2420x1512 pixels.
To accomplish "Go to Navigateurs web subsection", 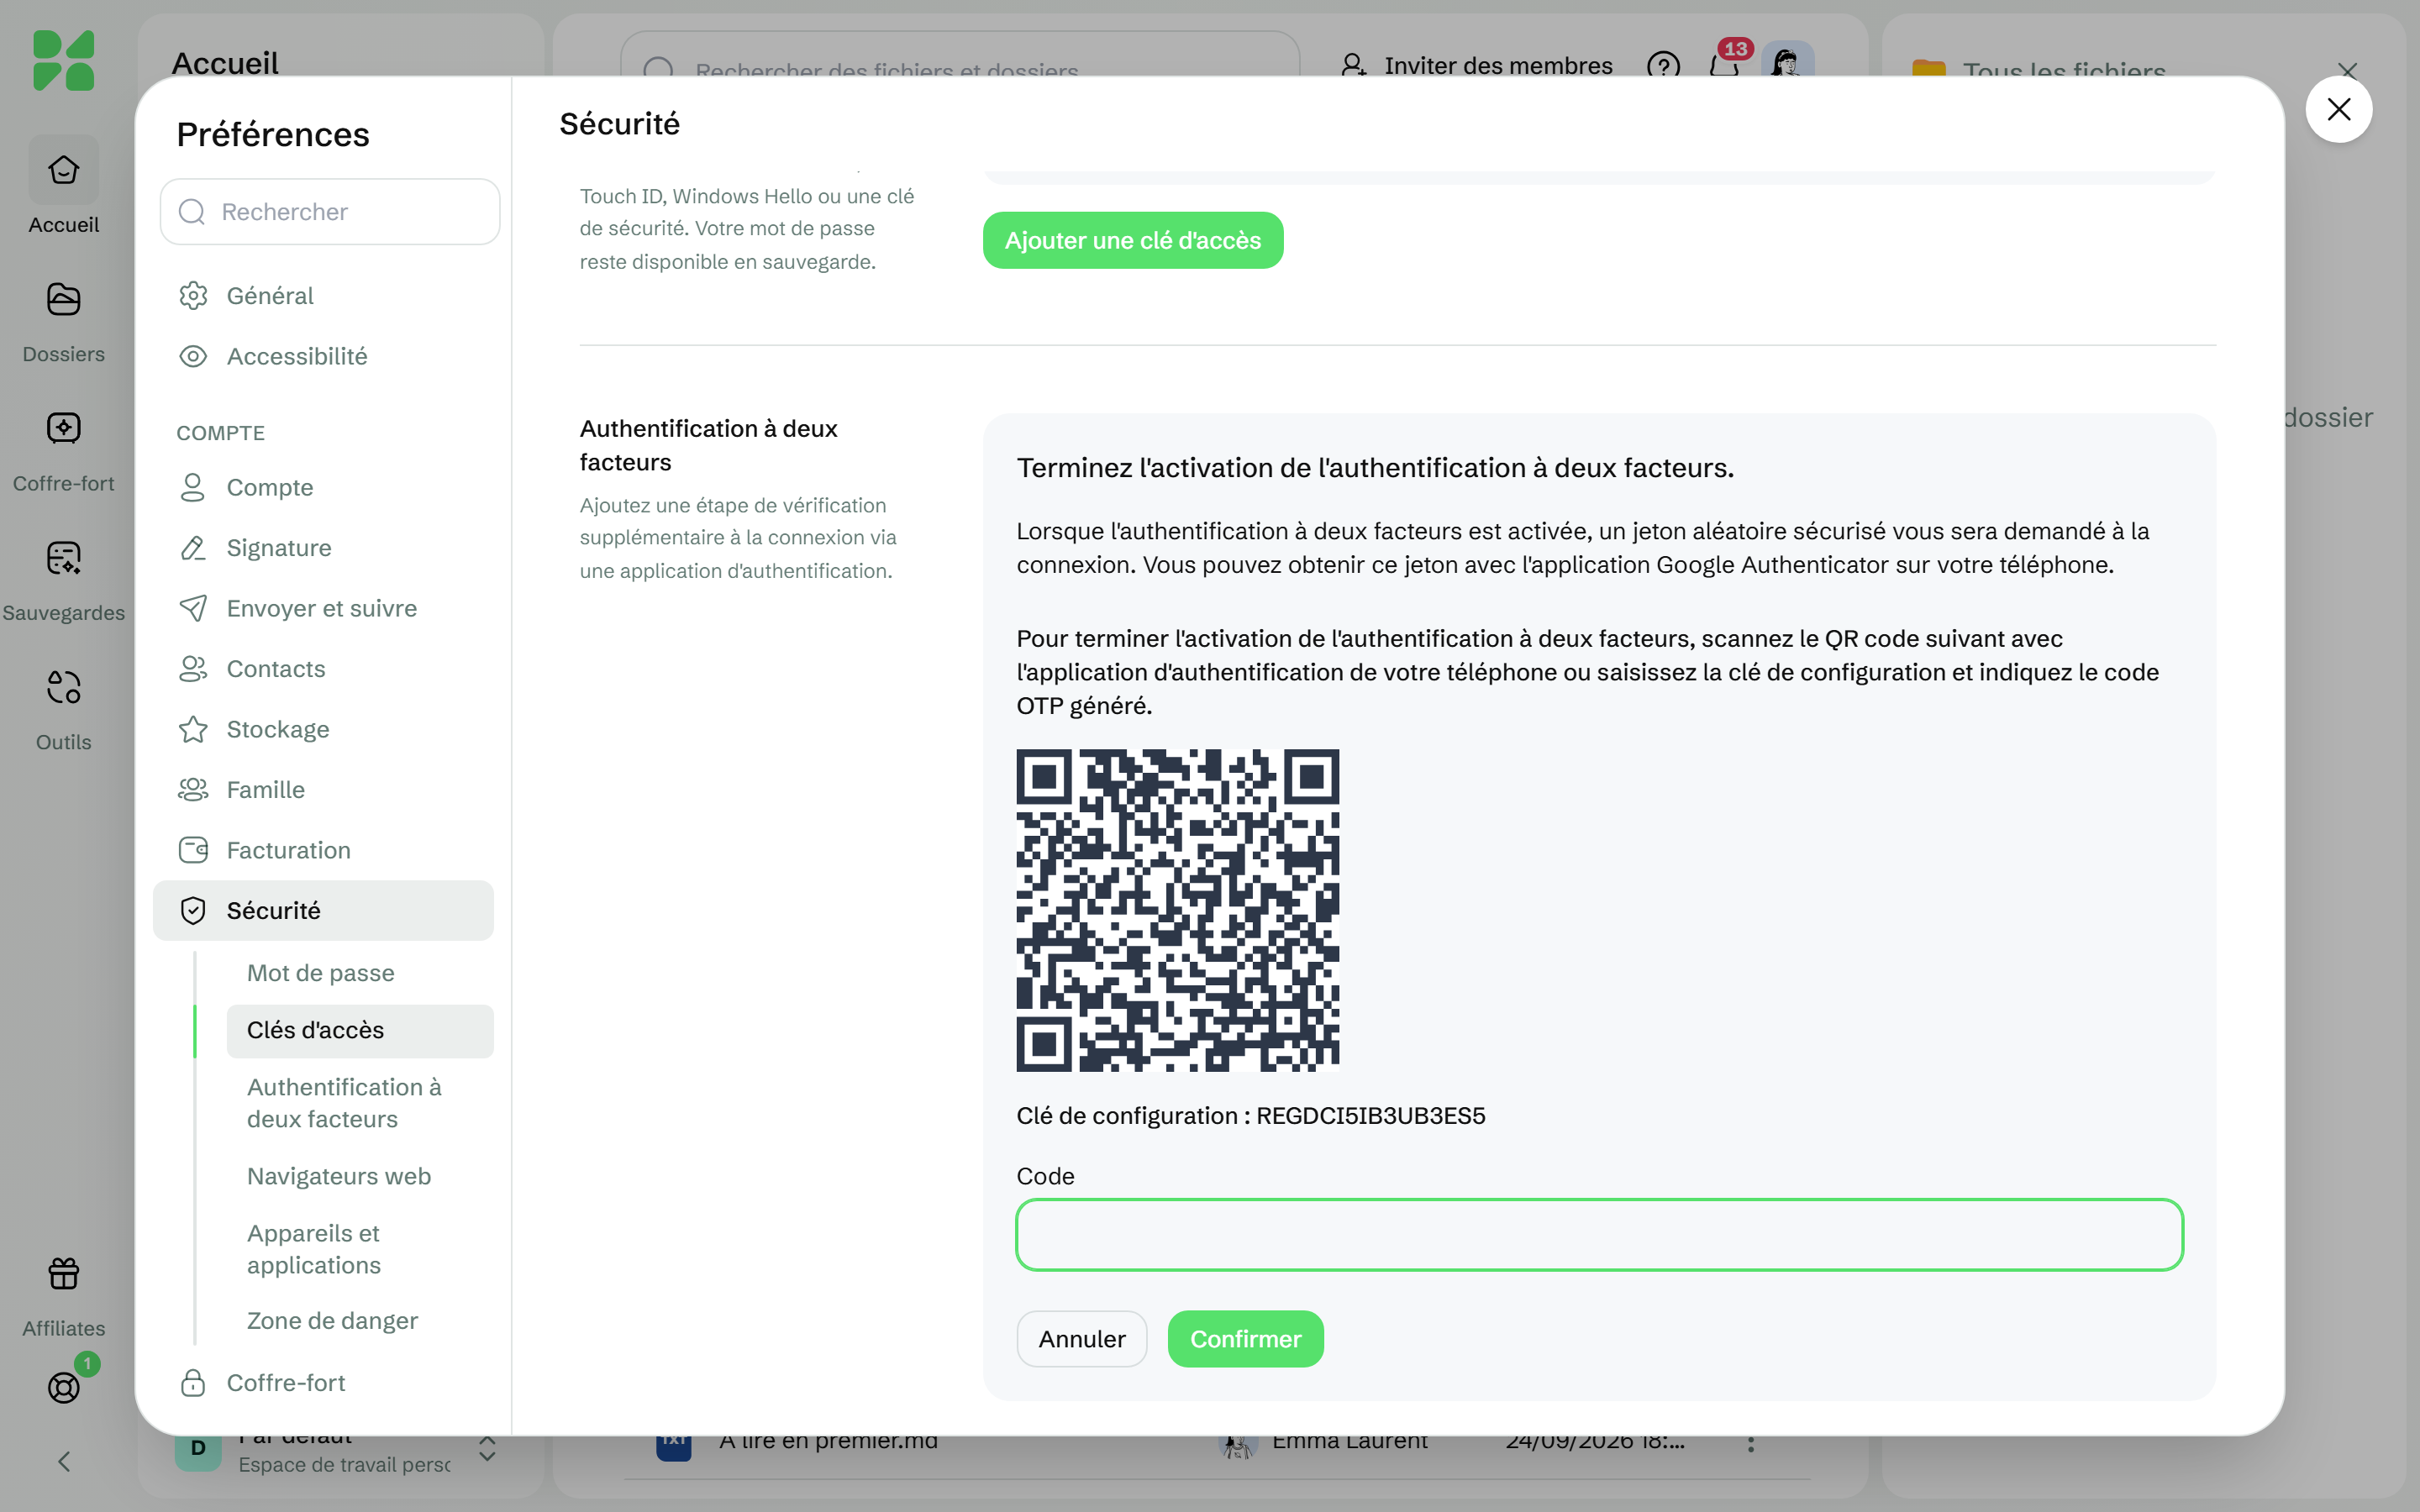I will pyautogui.click(x=360, y=1176).
